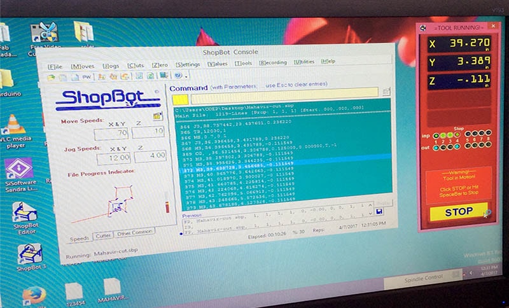Screen dimensions: 509x308
Task: Click the scroll up arrow of Previous list
Action: [x=370, y=206]
